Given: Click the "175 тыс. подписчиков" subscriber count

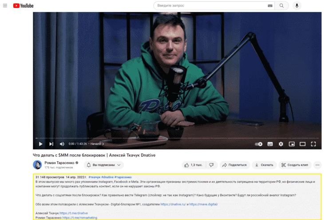Looking at the screenshot, I should click(x=59, y=167).
